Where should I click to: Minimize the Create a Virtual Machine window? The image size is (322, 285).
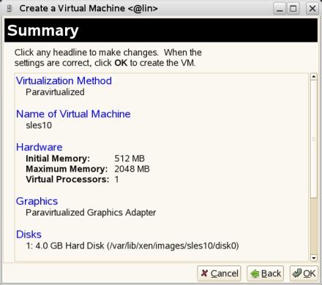tap(280, 9)
